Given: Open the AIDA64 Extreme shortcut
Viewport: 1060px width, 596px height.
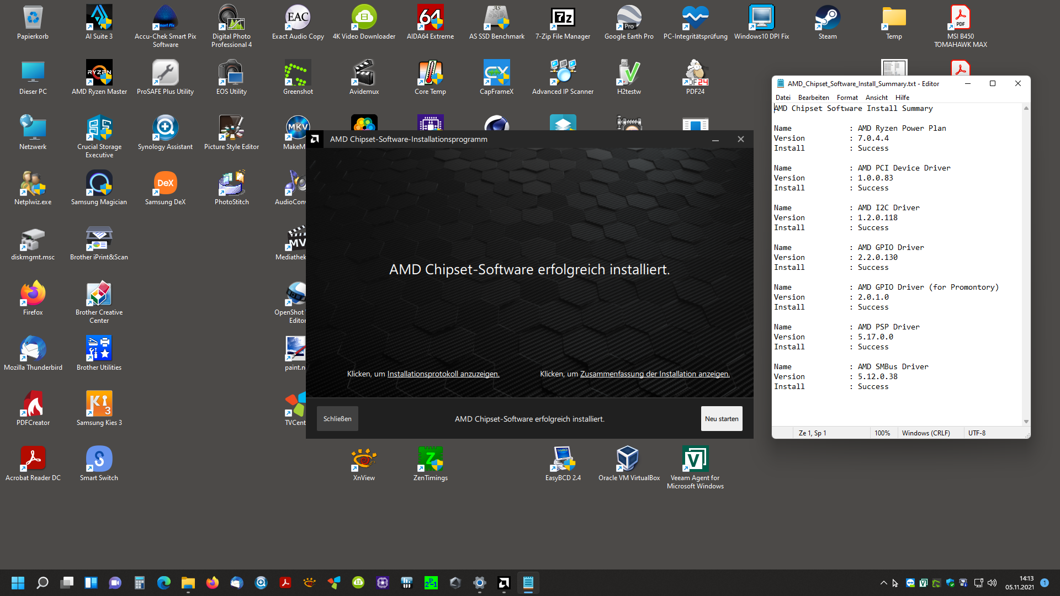Looking at the screenshot, I should [430, 18].
